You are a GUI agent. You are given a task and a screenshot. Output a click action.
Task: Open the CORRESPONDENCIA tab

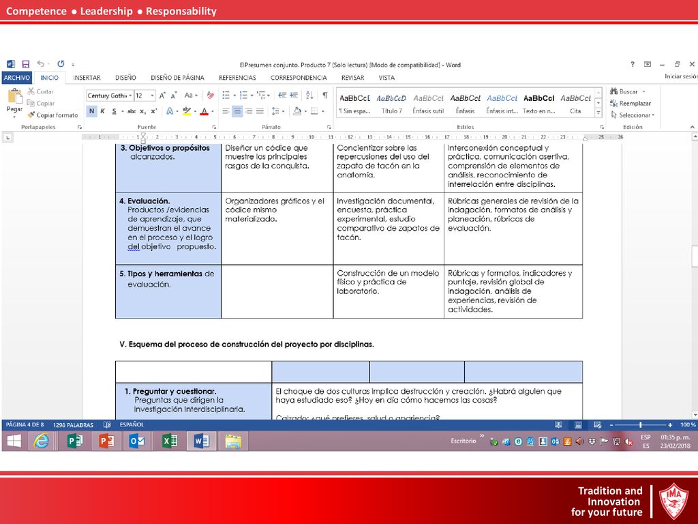click(x=299, y=78)
